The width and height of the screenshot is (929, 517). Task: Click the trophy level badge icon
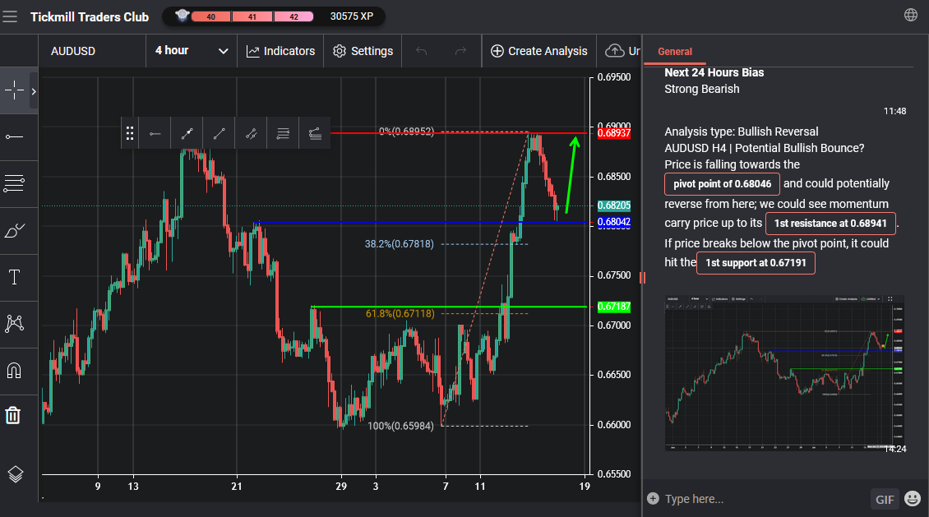182,16
